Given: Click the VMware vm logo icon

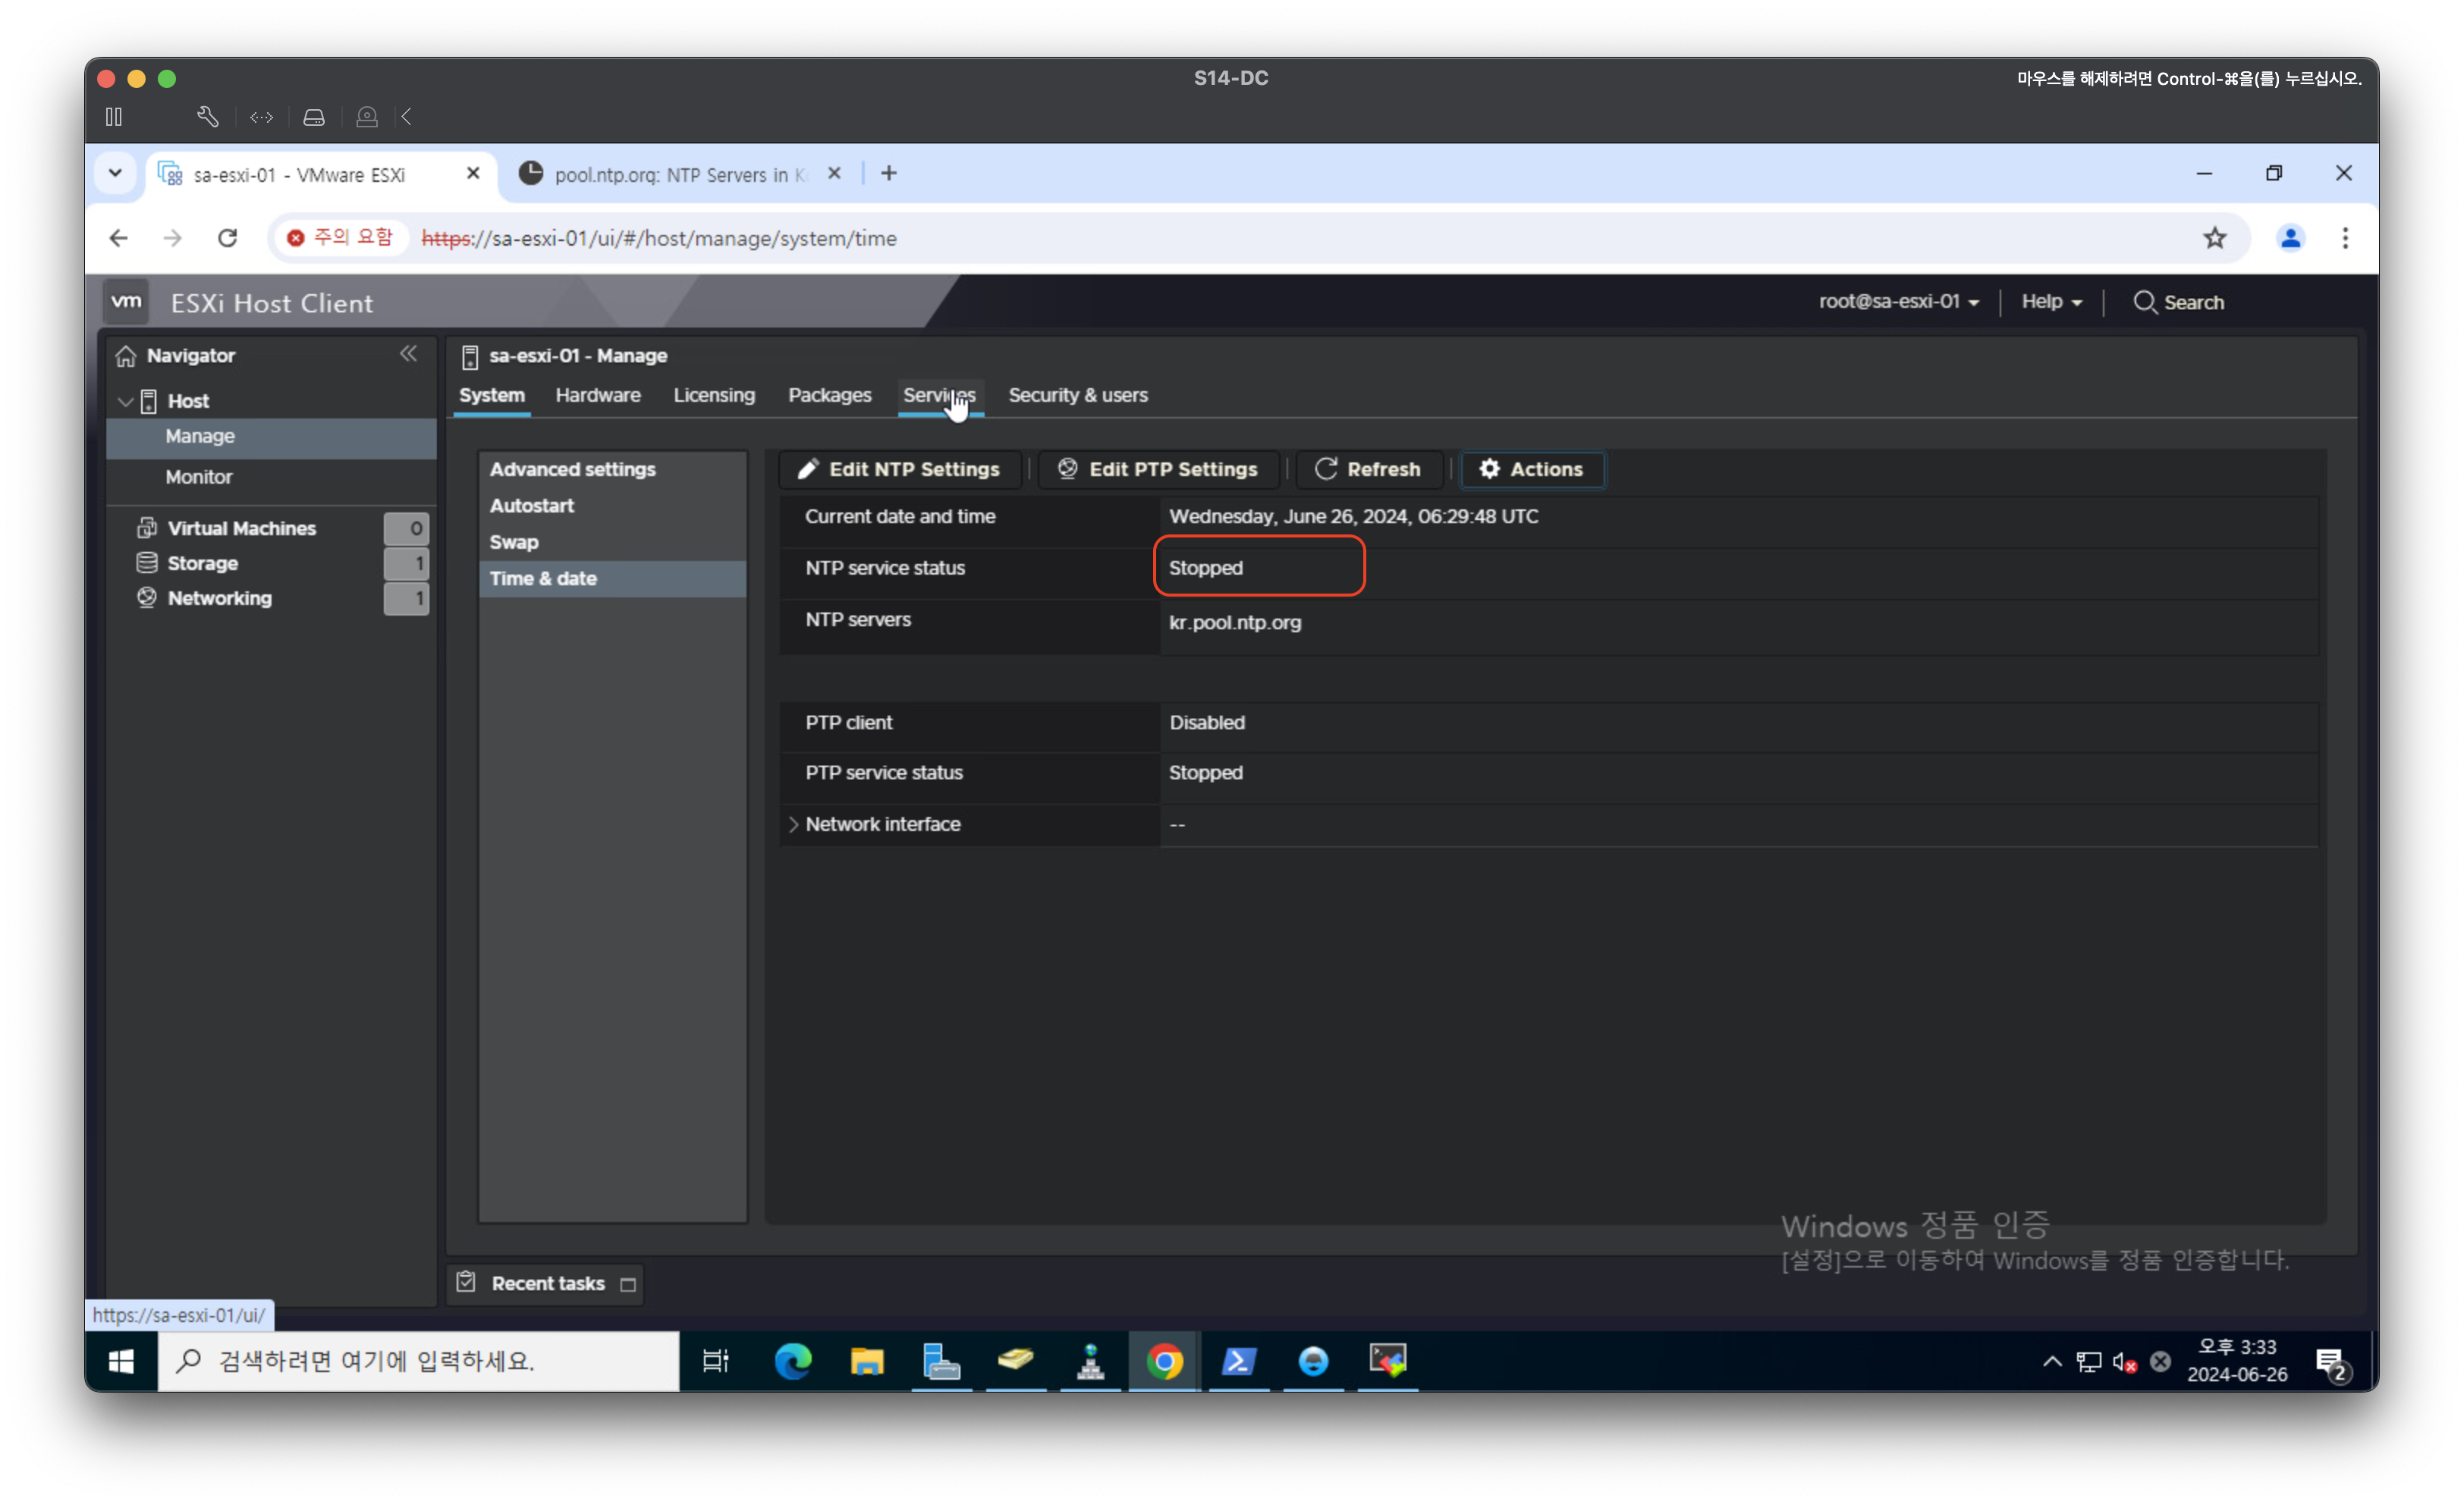Looking at the screenshot, I should 126,301.
